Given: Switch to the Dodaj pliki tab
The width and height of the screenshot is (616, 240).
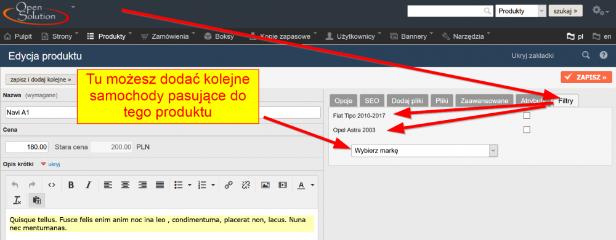Looking at the screenshot, I should point(407,101).
